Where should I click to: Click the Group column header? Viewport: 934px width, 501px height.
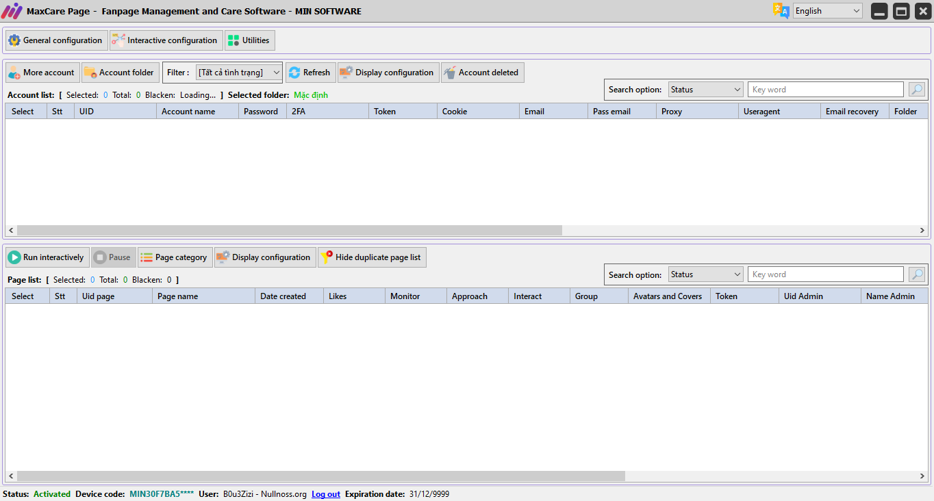(x=598, y=296)
